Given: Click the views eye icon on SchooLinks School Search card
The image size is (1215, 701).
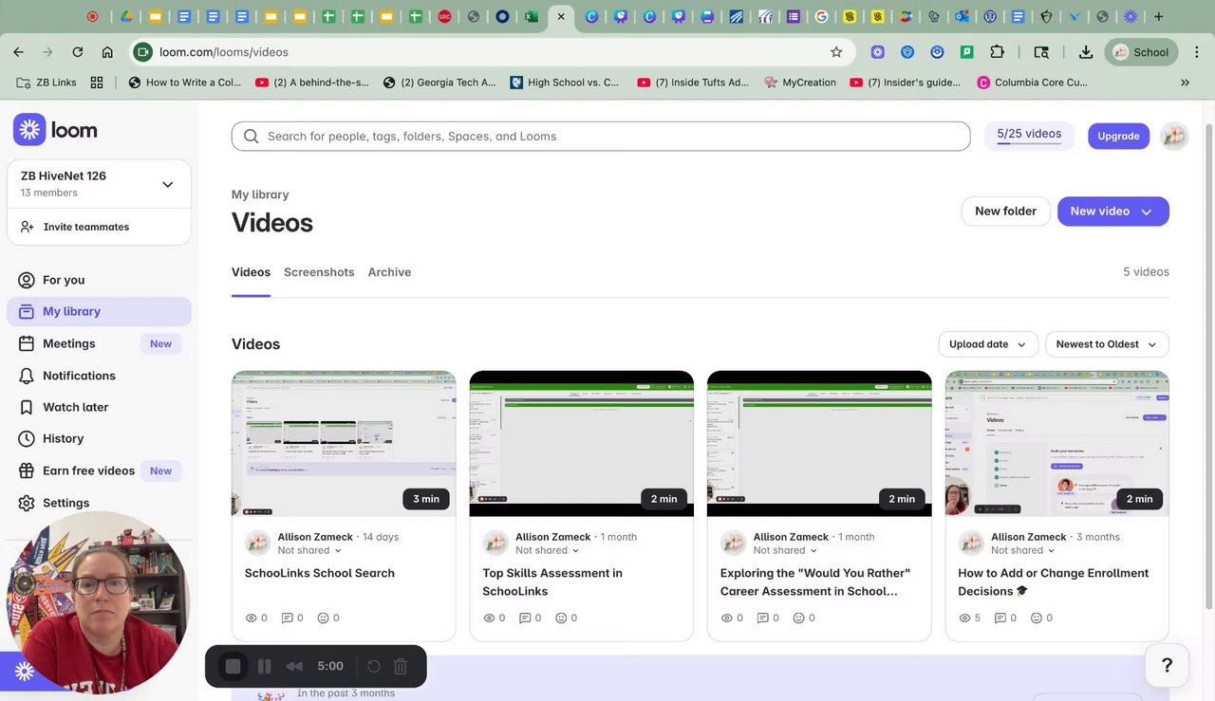Looking at the screenshot, I should [x=252, y=618].
